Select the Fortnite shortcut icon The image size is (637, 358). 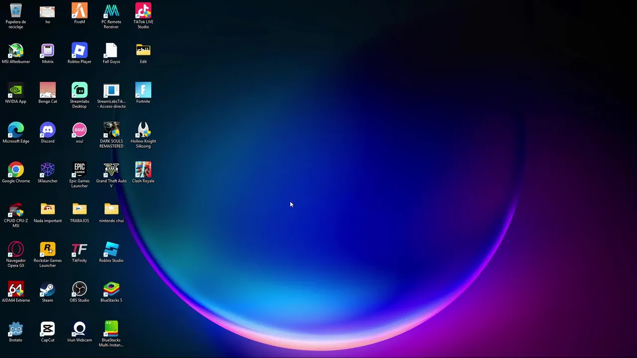pyautogui.click(x=143, y=90)
